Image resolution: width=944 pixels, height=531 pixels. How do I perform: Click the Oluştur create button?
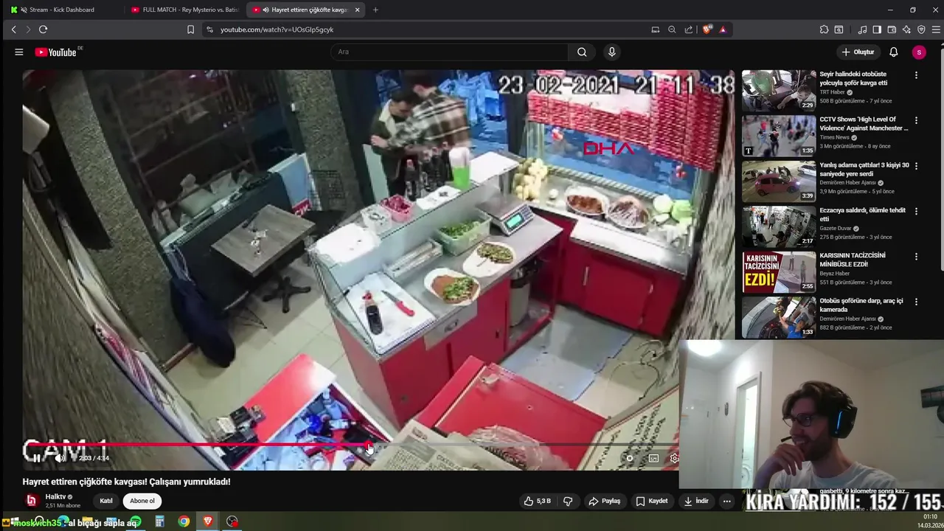click(858, 52)
